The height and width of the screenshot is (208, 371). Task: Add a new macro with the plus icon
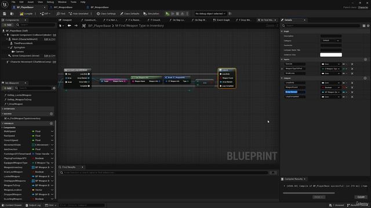pyautogui.click(x=52, y=114)
